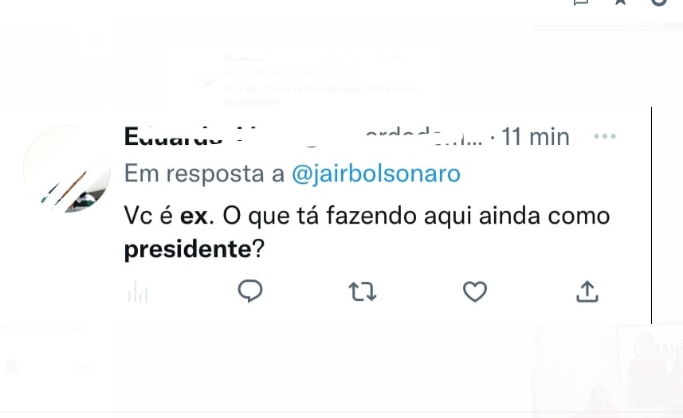
Task: Click the circular icon in the top-right corner
Action: (x=658, y=2)
